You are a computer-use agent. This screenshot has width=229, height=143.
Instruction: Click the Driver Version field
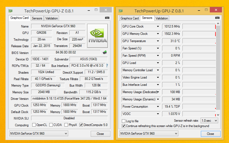(70, 98)
